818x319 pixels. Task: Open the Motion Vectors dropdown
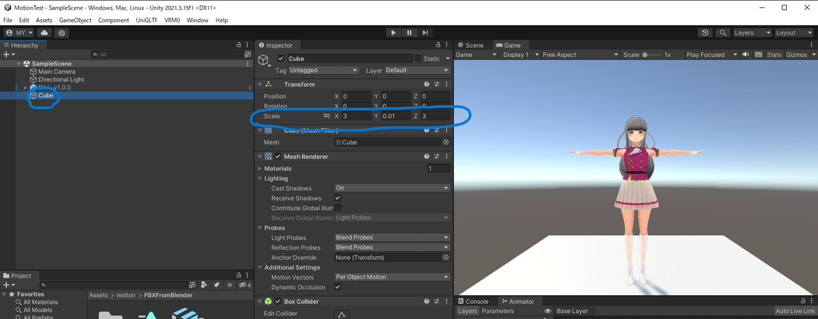392,277
